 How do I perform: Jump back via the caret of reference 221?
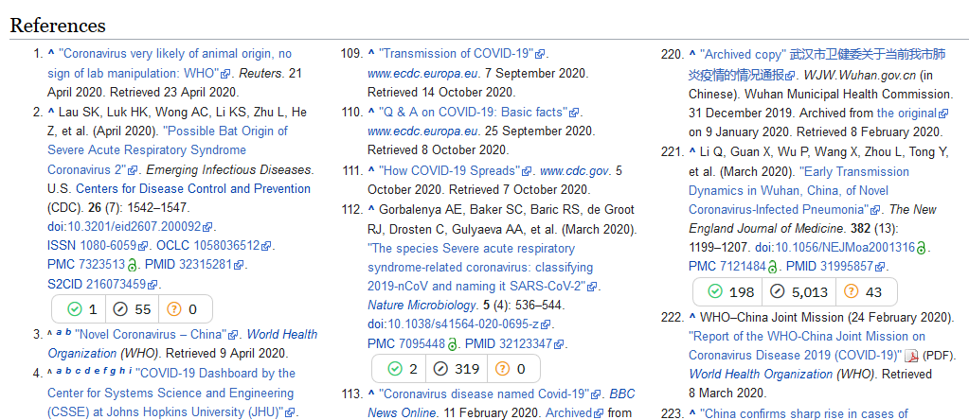[692, 151]
